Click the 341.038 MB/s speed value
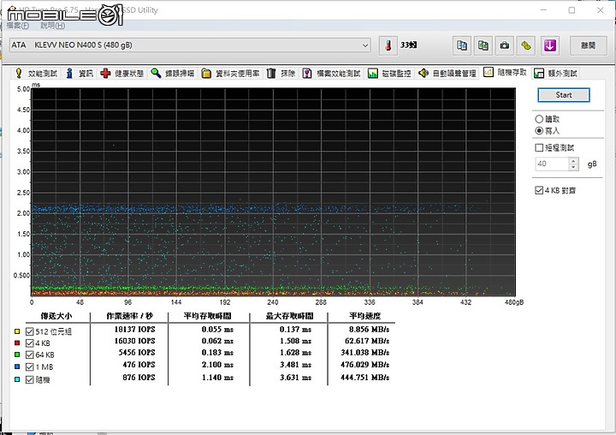 365,353
